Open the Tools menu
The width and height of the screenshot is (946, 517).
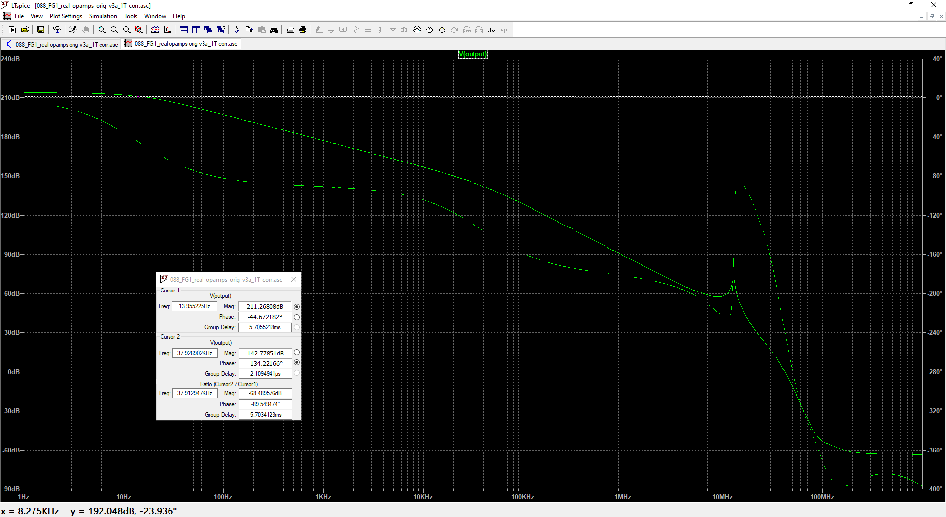click(131, 16)
